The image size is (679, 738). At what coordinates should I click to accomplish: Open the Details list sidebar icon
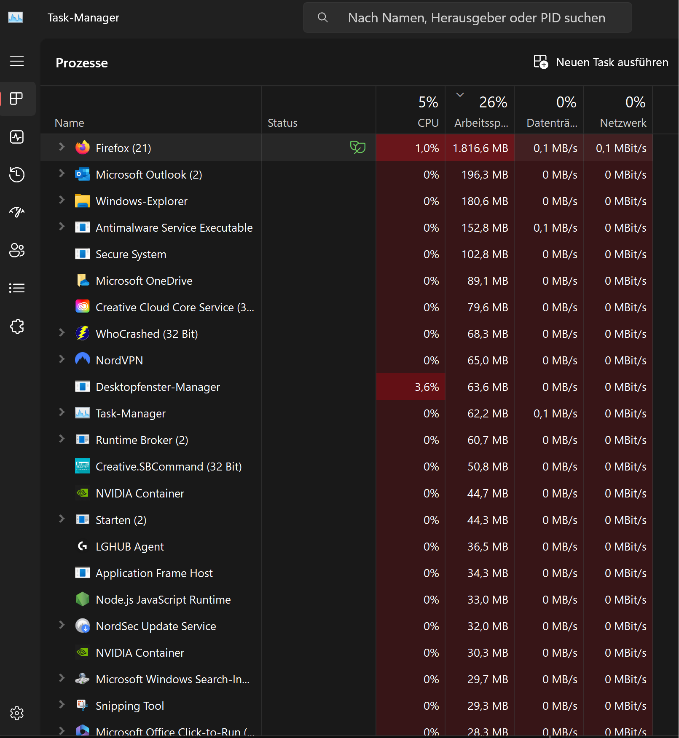point(17,288)
